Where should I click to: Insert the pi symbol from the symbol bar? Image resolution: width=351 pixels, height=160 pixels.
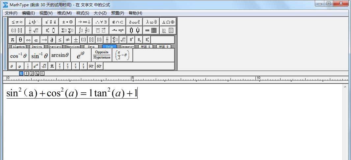click(x=13, y=40)
